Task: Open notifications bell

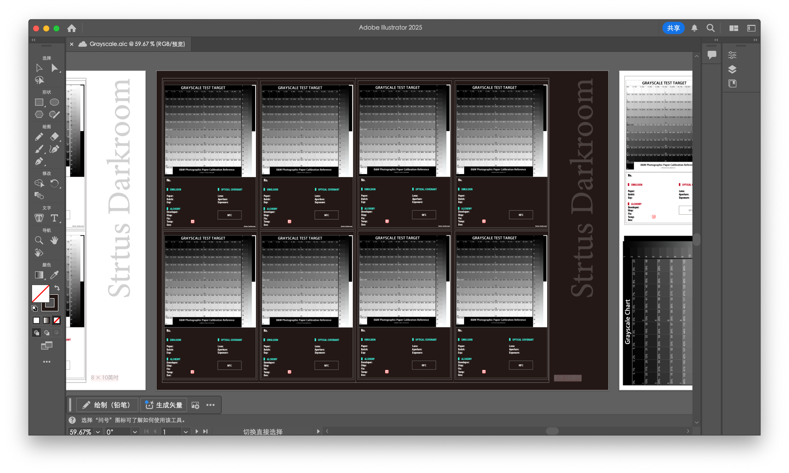Action: coord(694,28)
